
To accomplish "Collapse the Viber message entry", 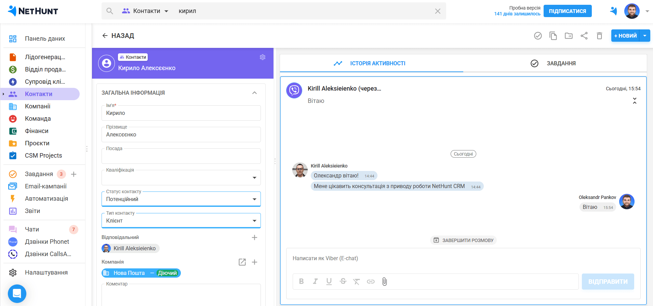I will (x=635, y=101).
